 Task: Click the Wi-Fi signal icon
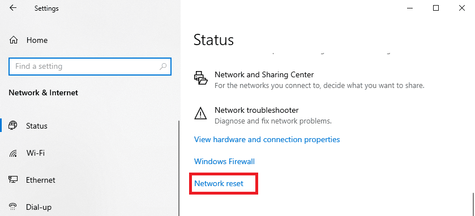click(13, 153)
